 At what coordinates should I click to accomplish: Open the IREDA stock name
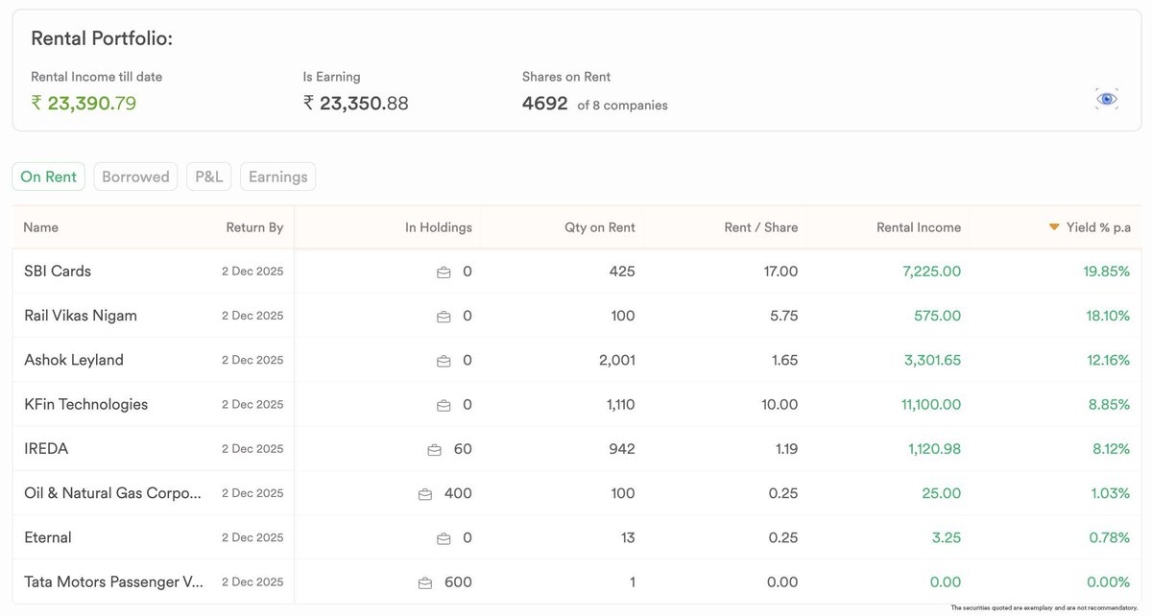click(46, 448)
